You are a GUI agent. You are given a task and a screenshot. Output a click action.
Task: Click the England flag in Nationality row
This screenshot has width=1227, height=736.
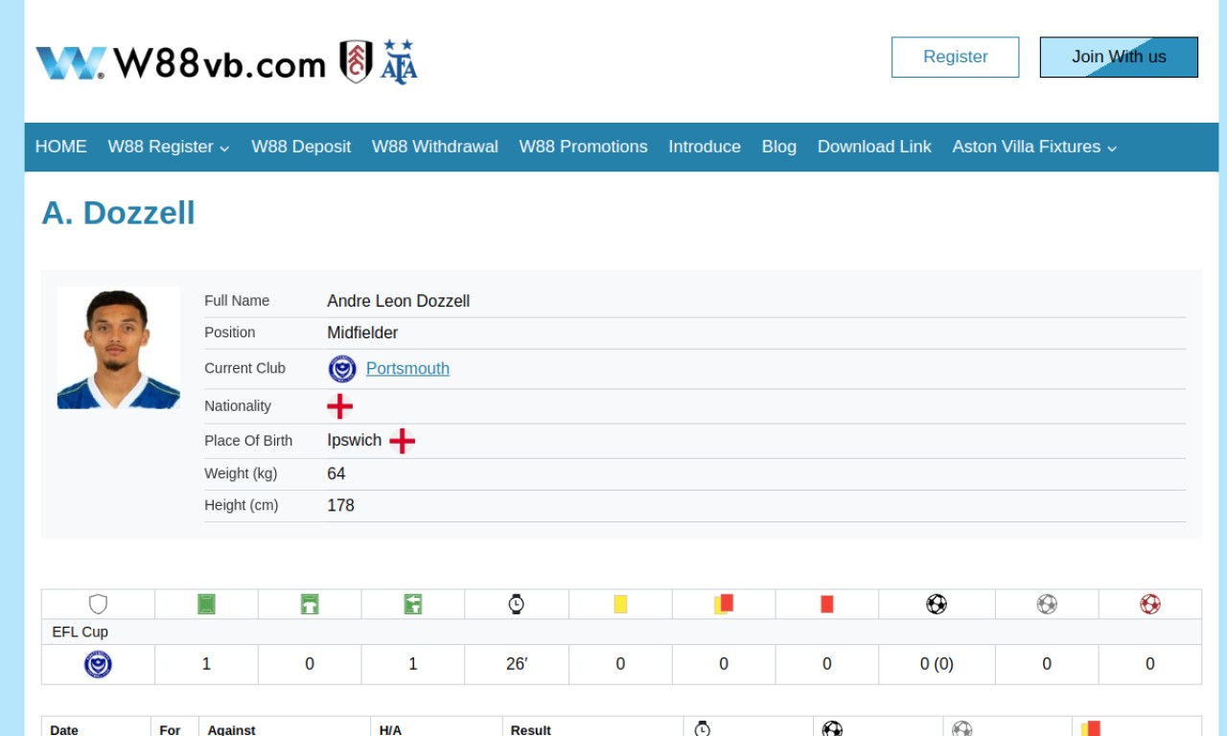(x=340, y=406)
